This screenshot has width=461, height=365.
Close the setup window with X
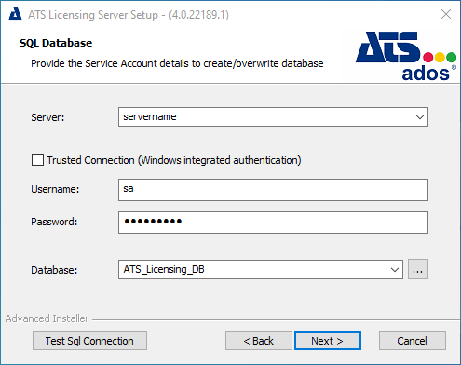tap(446, 14)
